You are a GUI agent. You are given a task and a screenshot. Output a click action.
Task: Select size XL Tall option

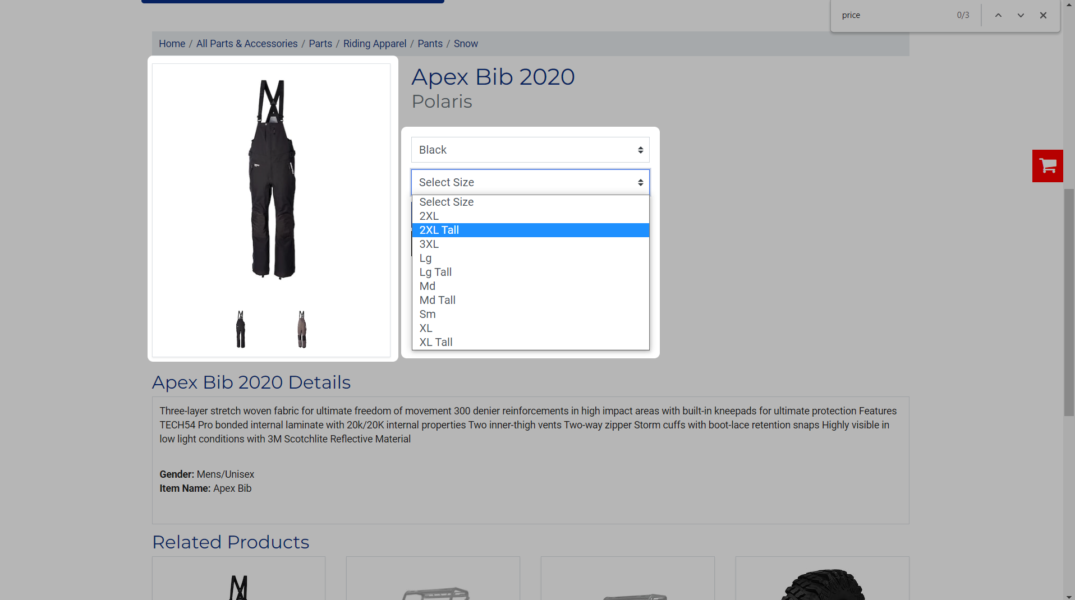530,342
